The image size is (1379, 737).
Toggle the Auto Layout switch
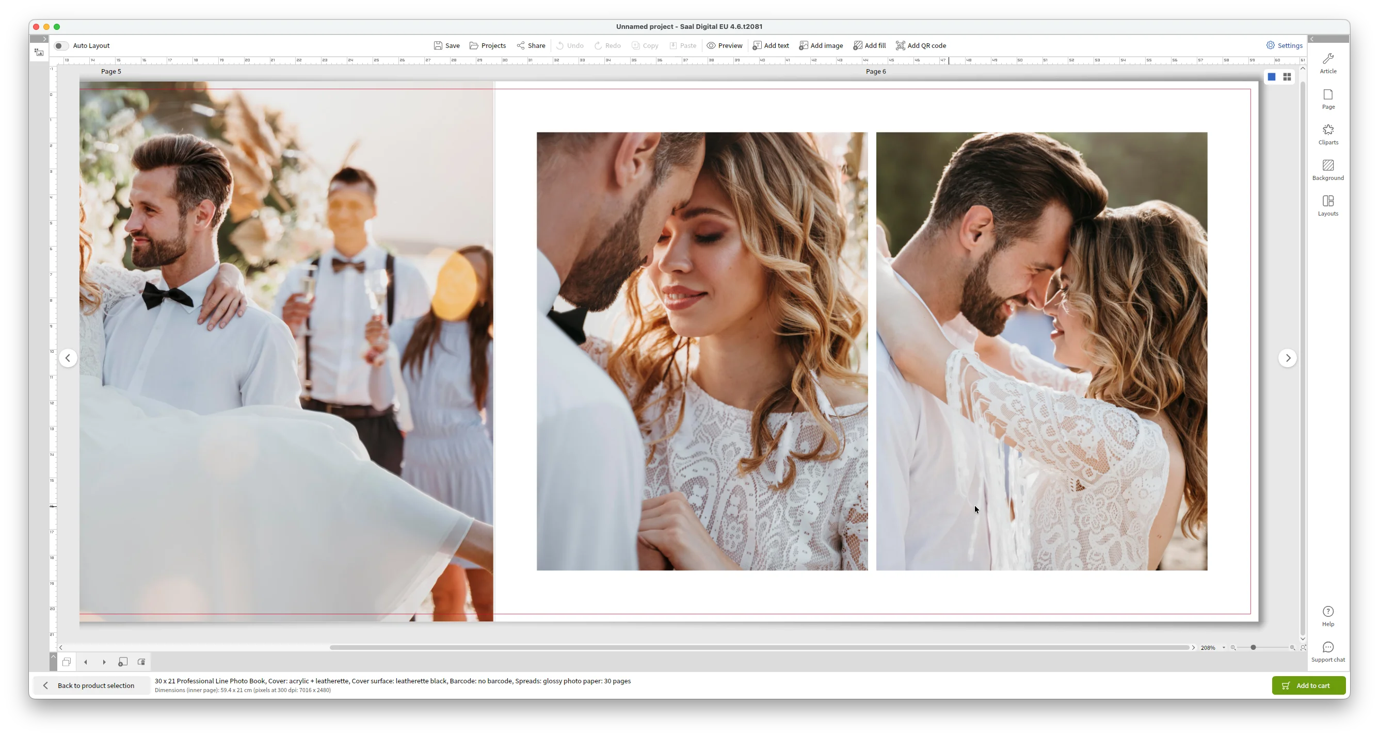(61, 46)
